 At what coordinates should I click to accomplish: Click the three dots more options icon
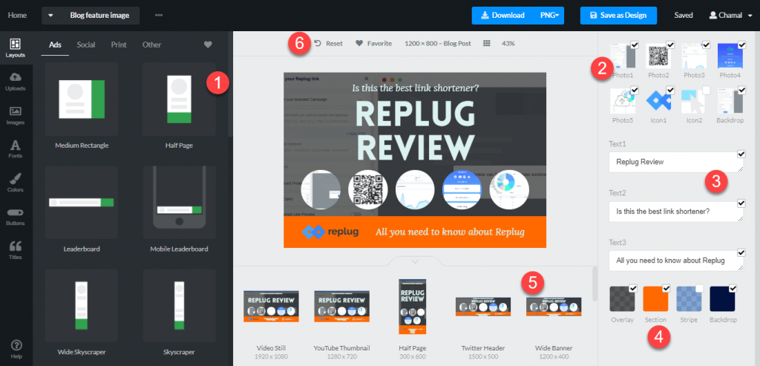pos(159,15)
